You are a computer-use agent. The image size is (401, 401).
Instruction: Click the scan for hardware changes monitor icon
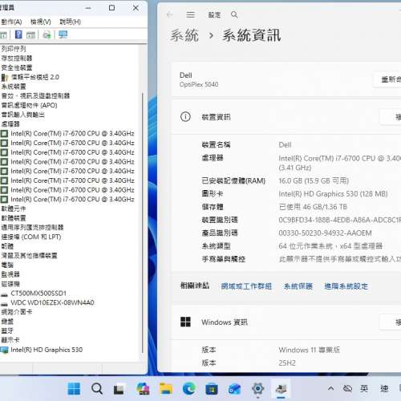point(63,34)
